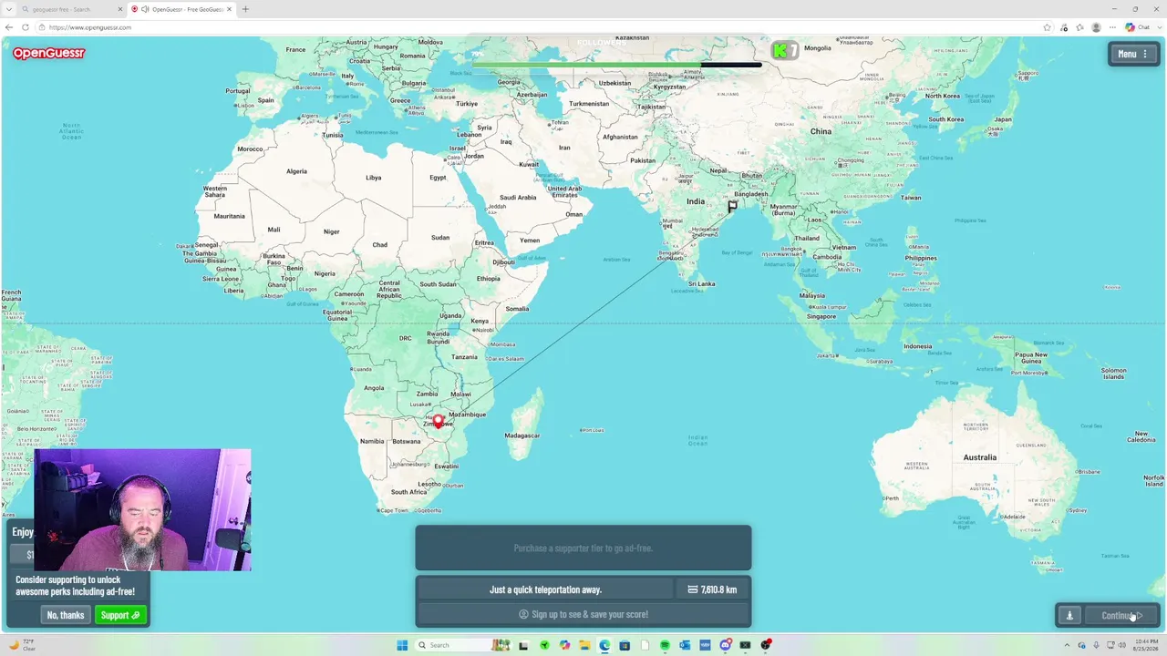The height and width of the screenshot is (656, 1167).
Task: Open browser settings and more menu
Action: (x=1112, y=27)
